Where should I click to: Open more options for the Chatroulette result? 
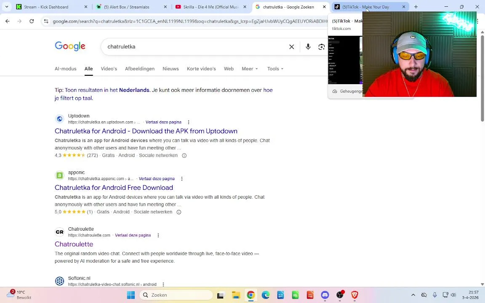(x=158, y=235)
